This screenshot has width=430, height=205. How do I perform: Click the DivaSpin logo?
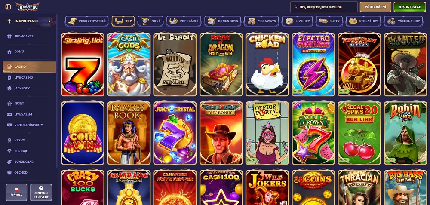(x=28, y=7)
